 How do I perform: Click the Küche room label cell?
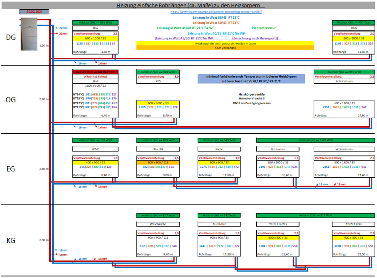click(219, 149)
